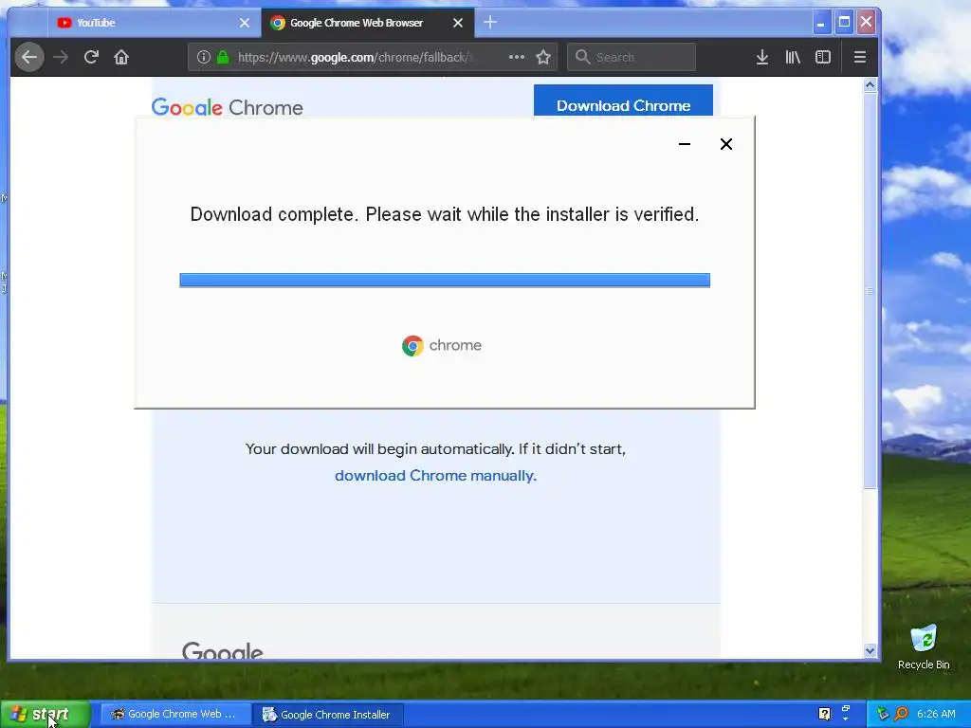
Task: Open the Firefox home page icon
Action: pos(121,57)
